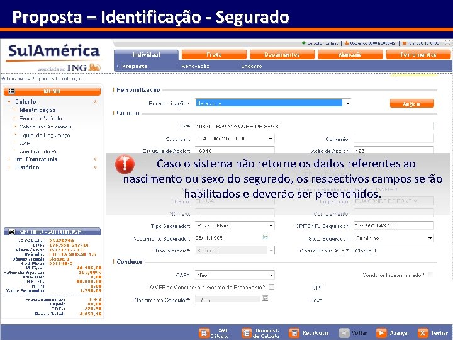Click the Nascimento Segurado date field
The image size is (453, 340).
(x=228, y=238)
